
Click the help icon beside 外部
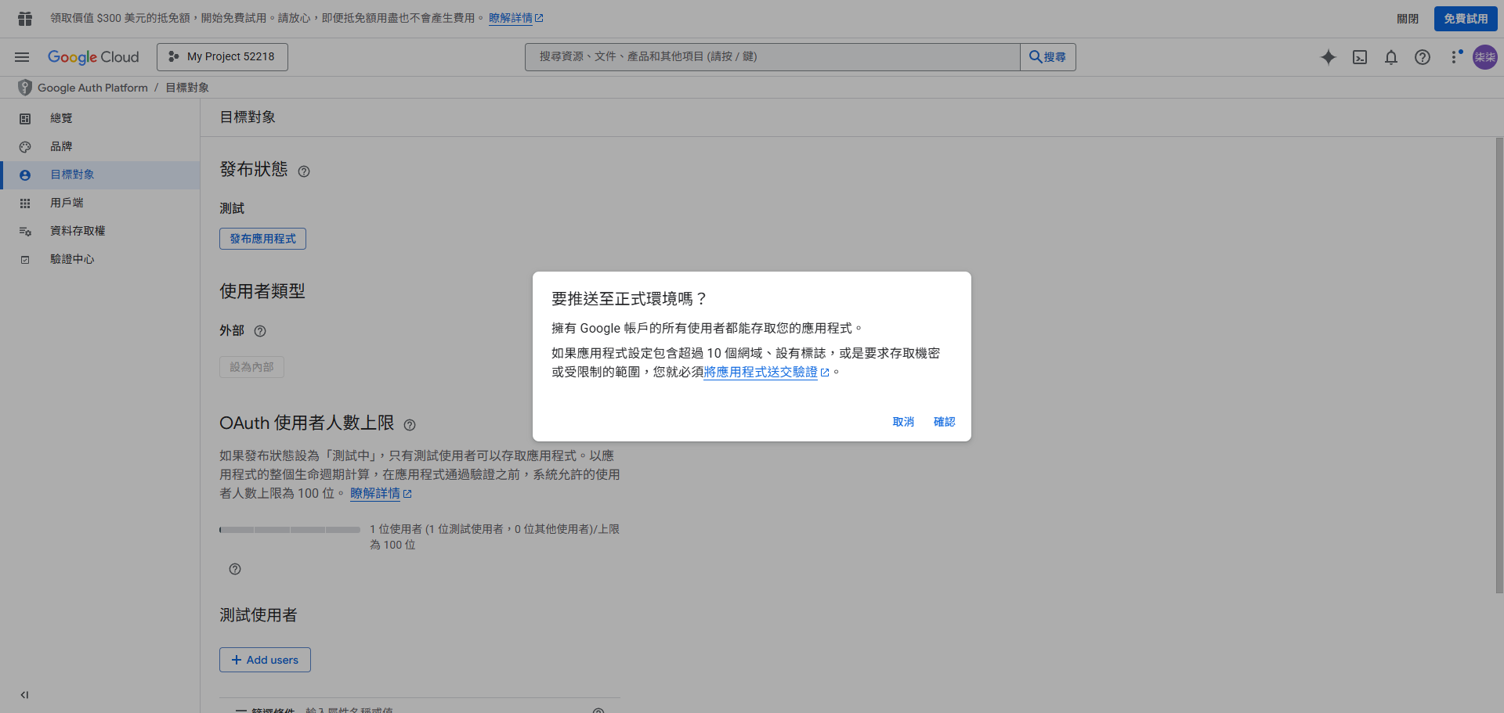[x=260, y=331]
